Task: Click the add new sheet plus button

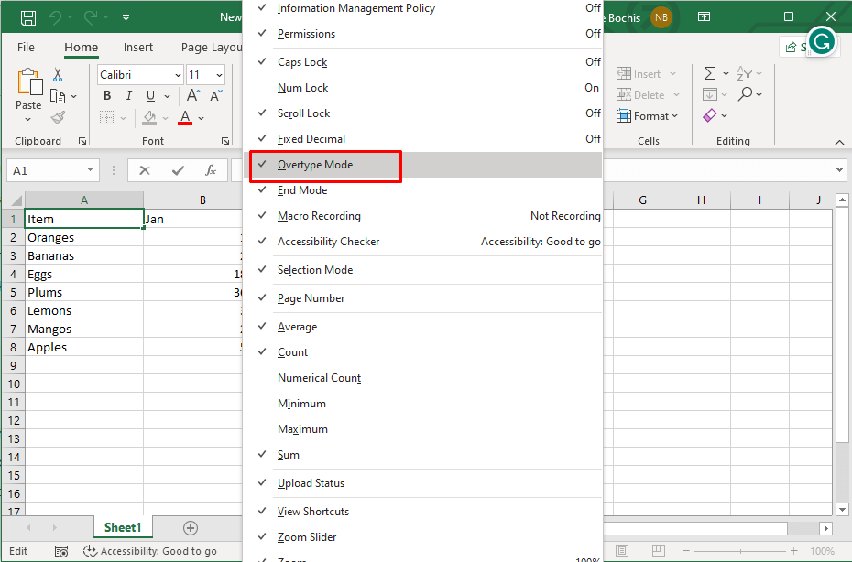Action: [191, 528]
